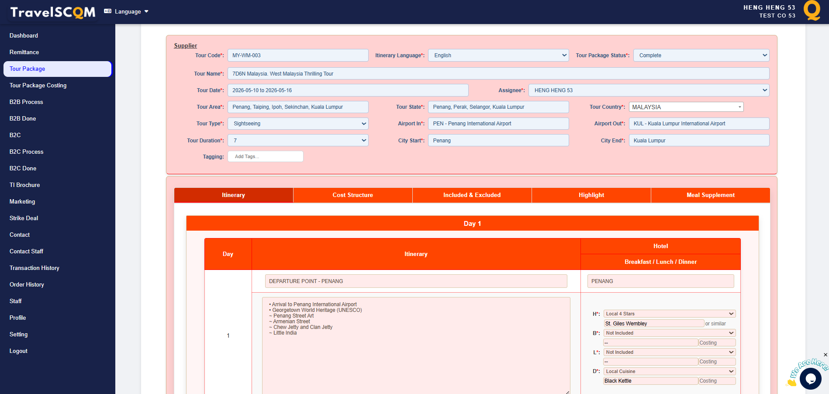Switch to the Included & Excluded tab
The height and width of the screenshot is (394, 829).
472,195
